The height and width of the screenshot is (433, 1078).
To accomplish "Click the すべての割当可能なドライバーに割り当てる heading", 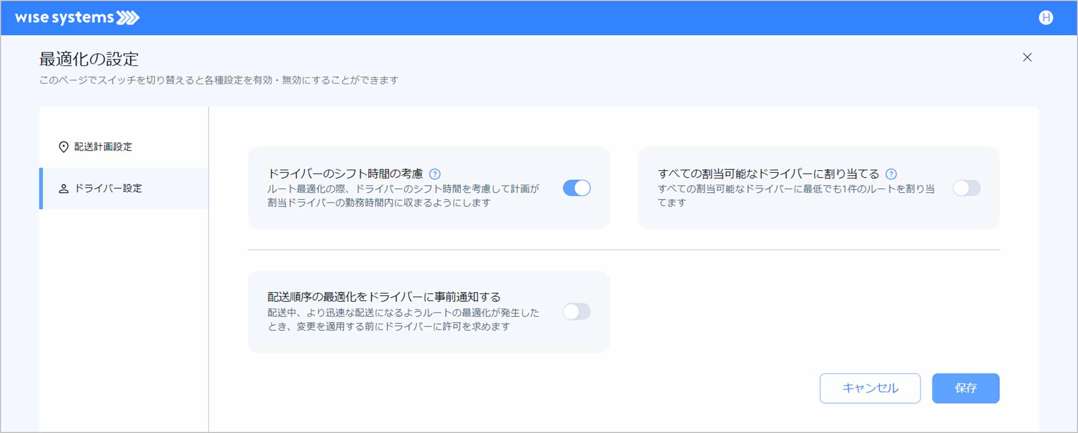I will [768, 174].
